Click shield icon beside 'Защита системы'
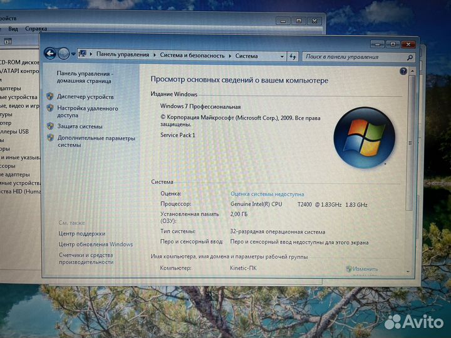451x338 pixels. 50,126
